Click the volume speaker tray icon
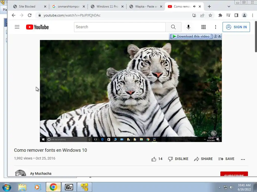This screenshot has width=257, height=192. [232, 187]
